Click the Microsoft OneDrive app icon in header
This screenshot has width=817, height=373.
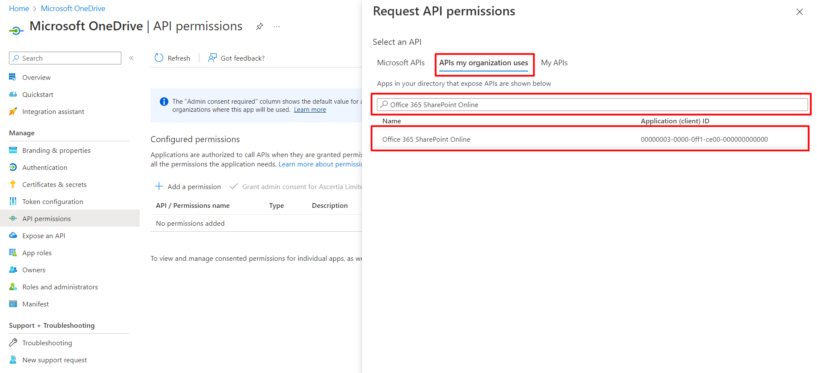coord(16,31)
